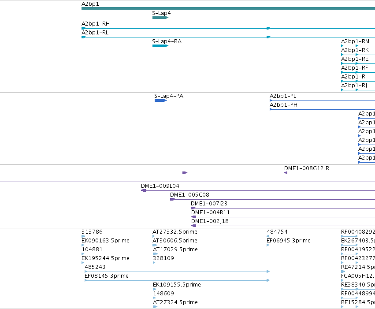Click the RE47214 EST label
The width and height of the screenshot is (375, 309).
[x=358, y=267]
